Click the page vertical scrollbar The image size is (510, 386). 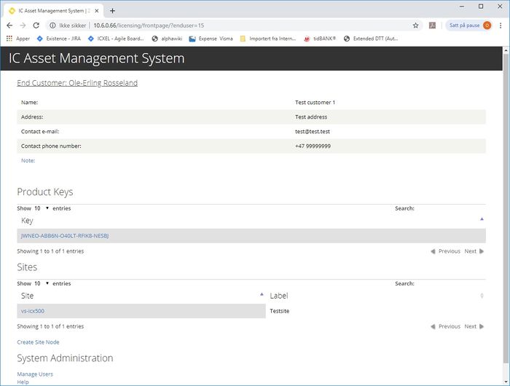506,208
